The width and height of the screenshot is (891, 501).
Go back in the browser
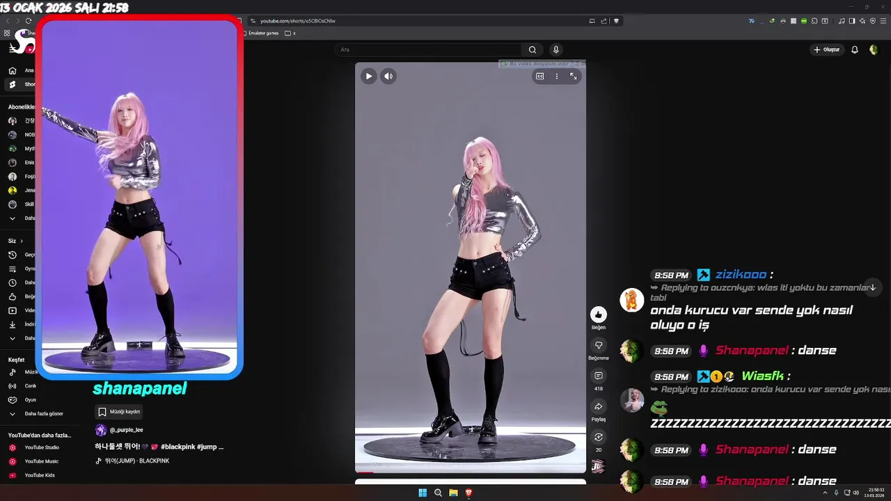coord(8,21)
